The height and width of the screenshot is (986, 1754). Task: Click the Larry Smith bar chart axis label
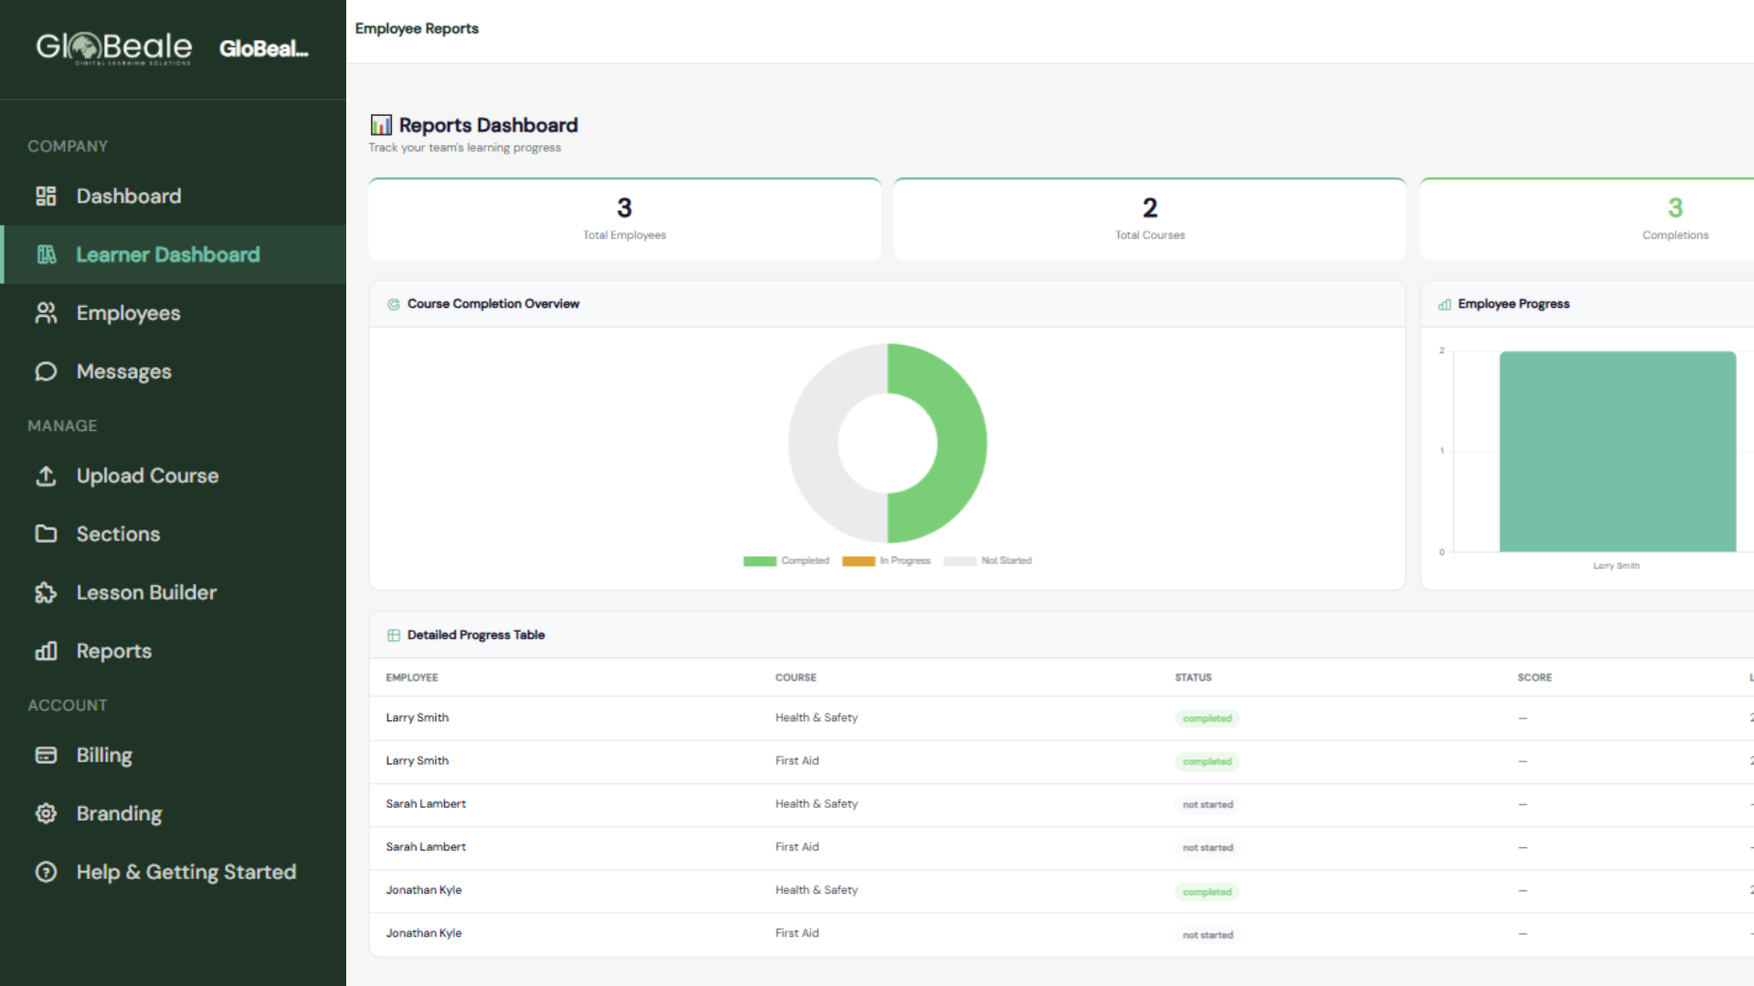tap(1616, 566)
